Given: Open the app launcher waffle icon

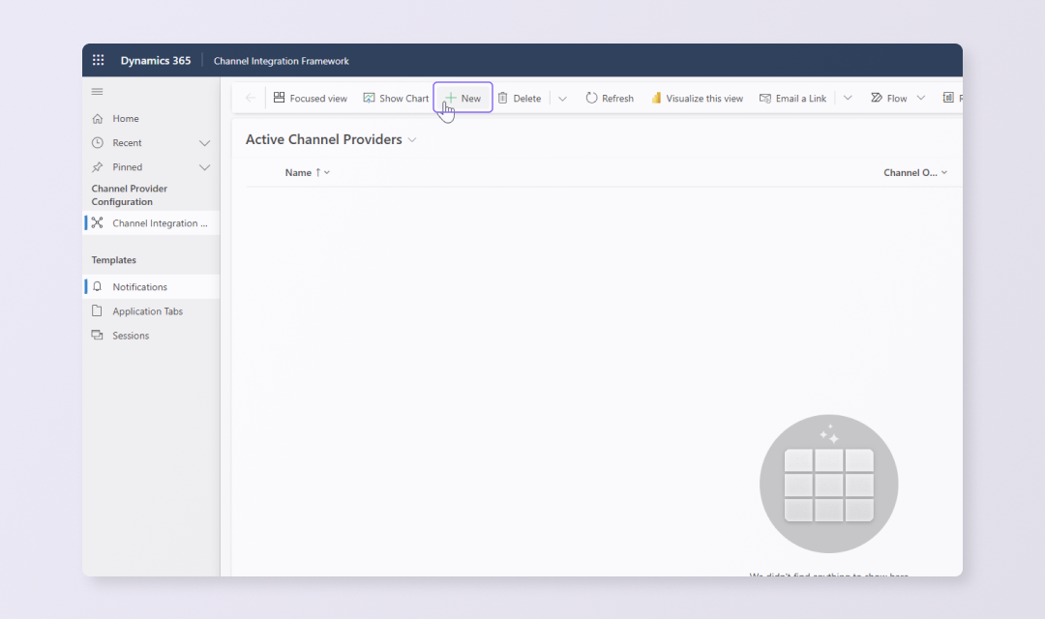Looking at the screenshot, I should point(98,61).
